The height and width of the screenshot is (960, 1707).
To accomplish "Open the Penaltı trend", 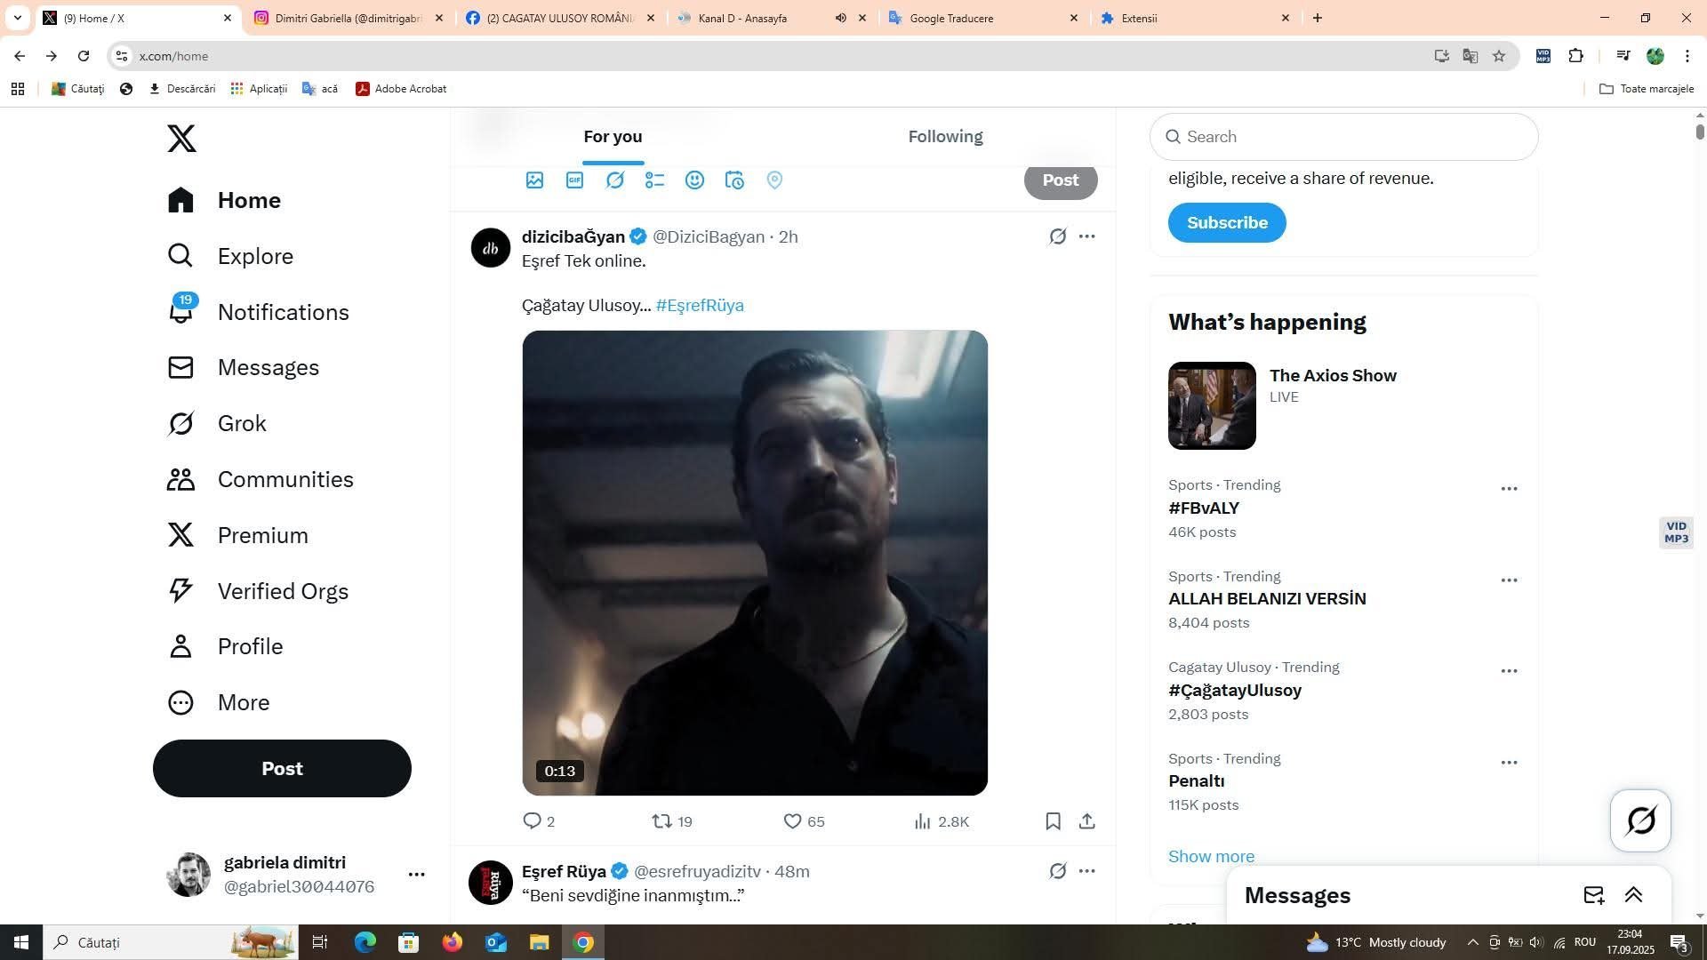I will click(x=1197, y=781).
